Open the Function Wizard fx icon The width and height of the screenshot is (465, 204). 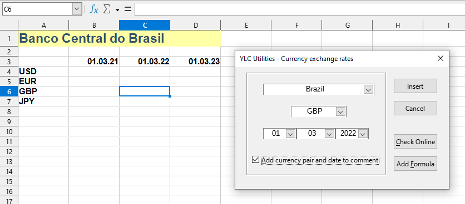click(x=93, y=9)
